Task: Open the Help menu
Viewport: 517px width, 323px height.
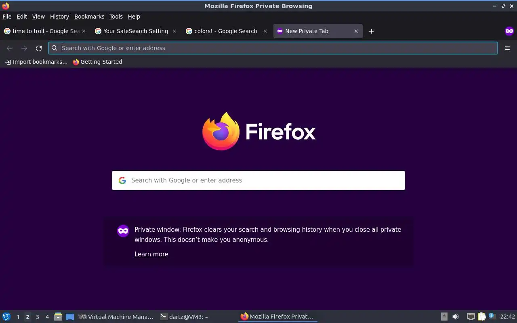Action: point(134,17)
